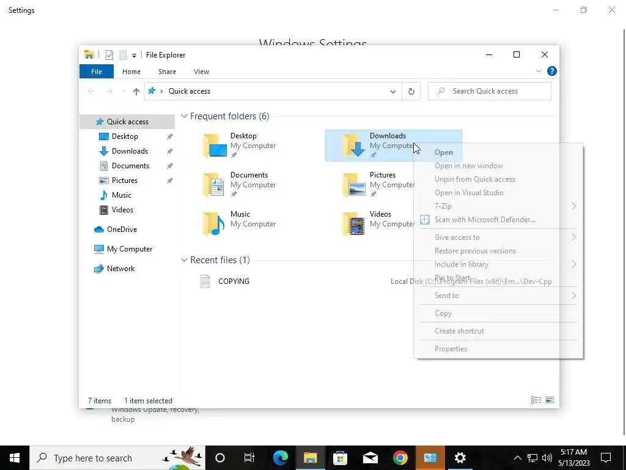Expand the Give access to submenu
626x470 pixels.
point(498,237)
